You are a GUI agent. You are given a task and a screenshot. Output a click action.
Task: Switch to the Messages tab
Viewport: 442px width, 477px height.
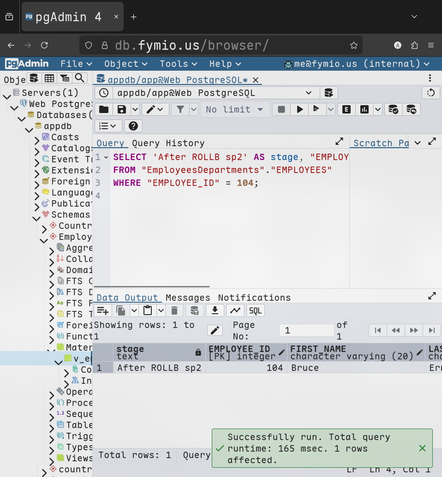pyautogui.click(x=188, y=298)
